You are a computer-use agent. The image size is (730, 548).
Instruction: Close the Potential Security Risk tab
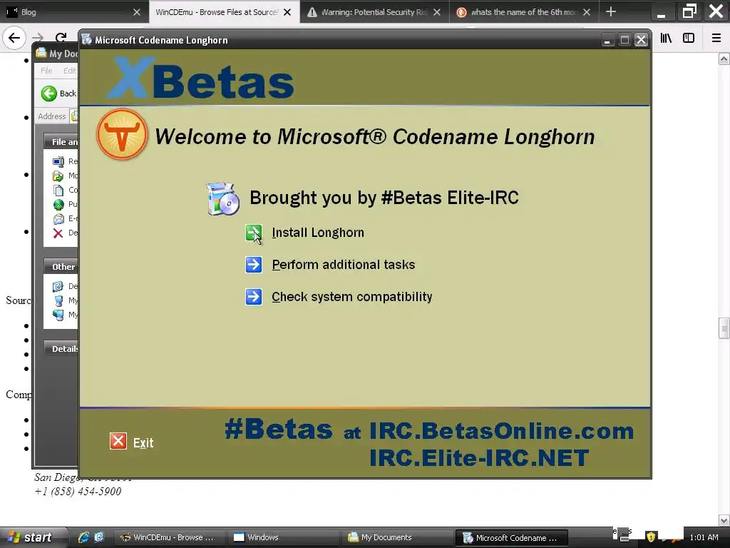437,12
